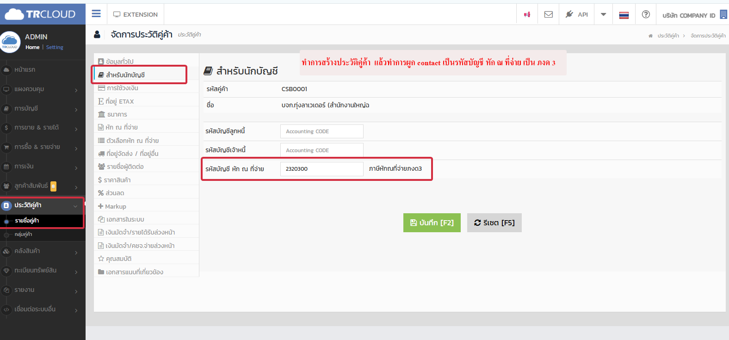Expand the การขาย & รายได้ menu
729x340 pixels.
[x=42, y=128]
